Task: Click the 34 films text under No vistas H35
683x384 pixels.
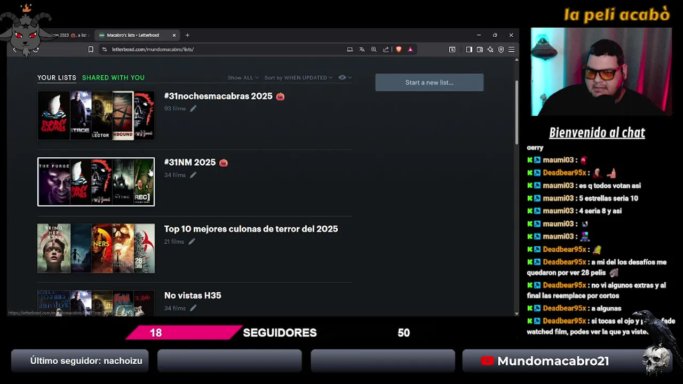Action: 175,308
